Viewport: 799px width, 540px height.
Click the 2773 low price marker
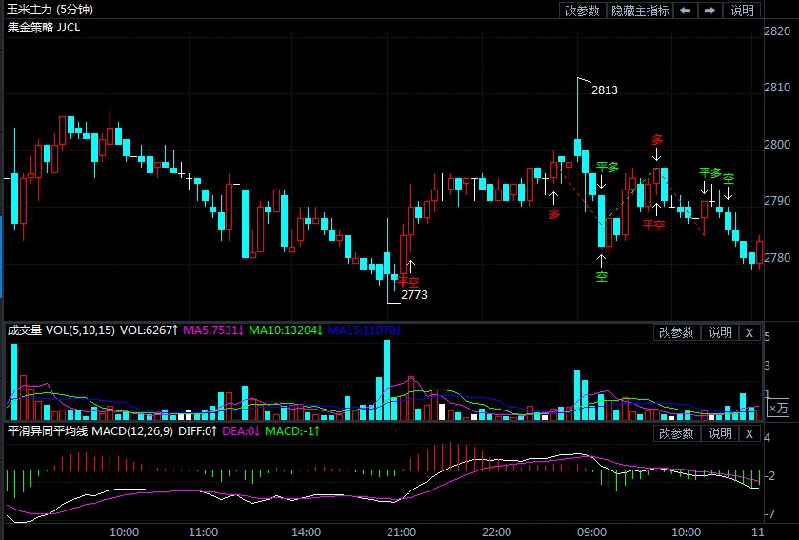coord(414,295)
